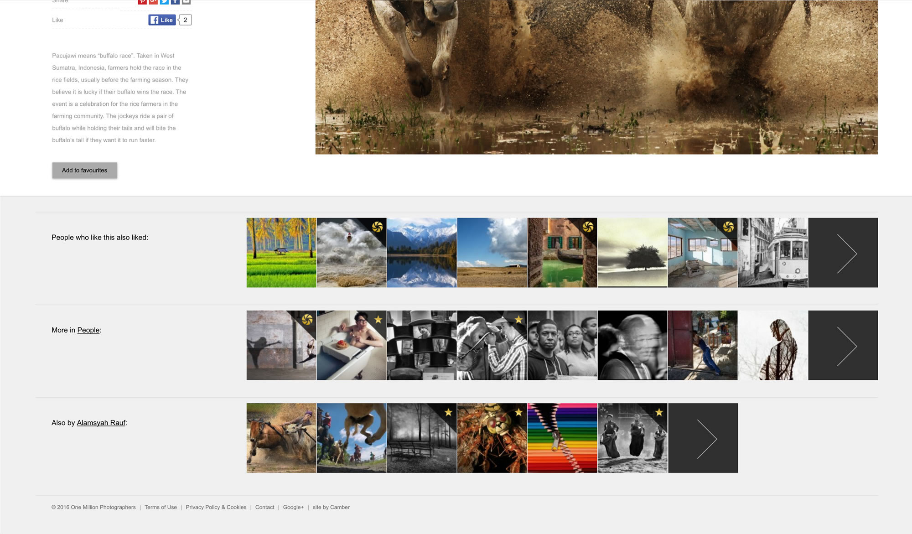Open Terms of Use in footer

pos(161,507)
